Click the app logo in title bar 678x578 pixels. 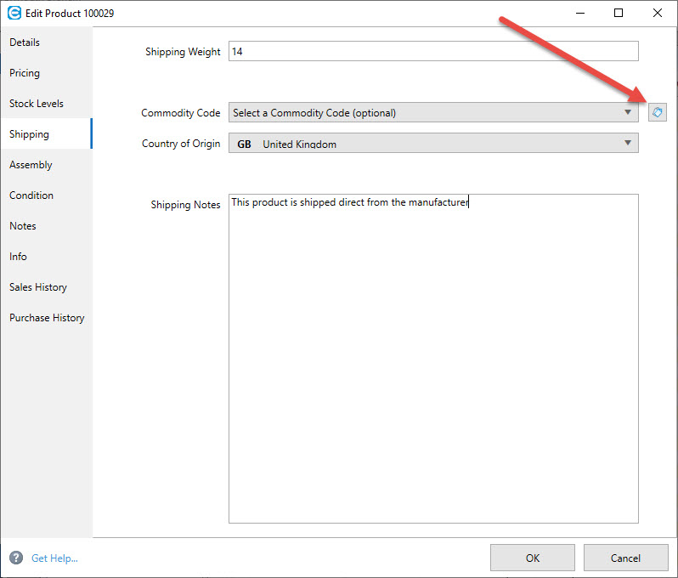[14, 13]
